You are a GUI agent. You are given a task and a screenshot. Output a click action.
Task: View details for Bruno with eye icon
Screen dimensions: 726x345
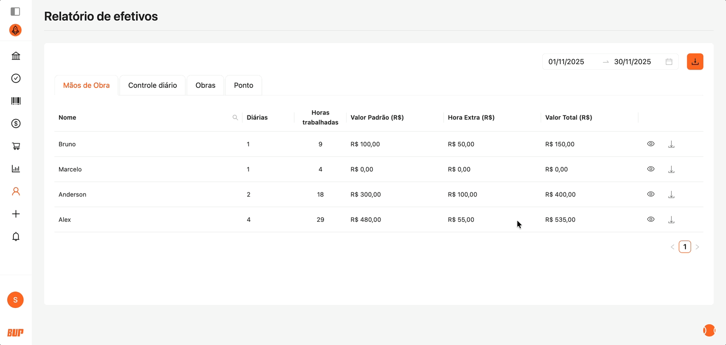[x=651, y=144]
